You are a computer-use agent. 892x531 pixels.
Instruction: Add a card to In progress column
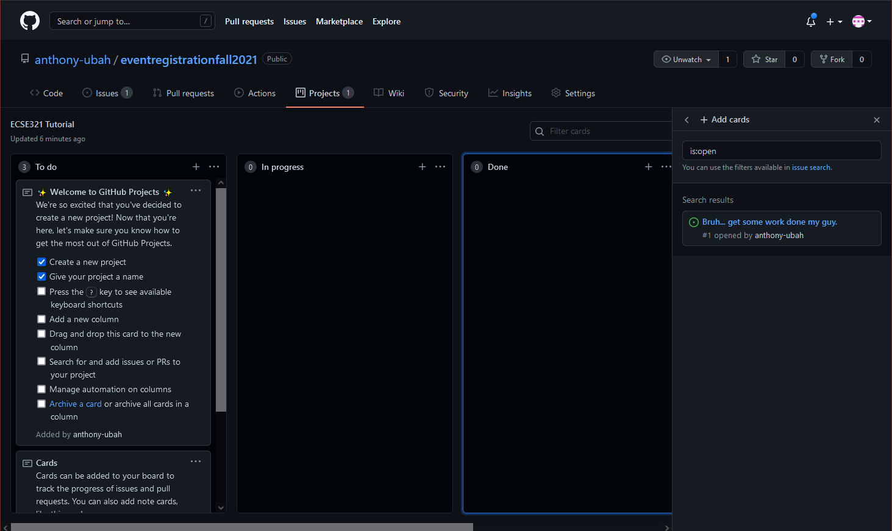422,167
